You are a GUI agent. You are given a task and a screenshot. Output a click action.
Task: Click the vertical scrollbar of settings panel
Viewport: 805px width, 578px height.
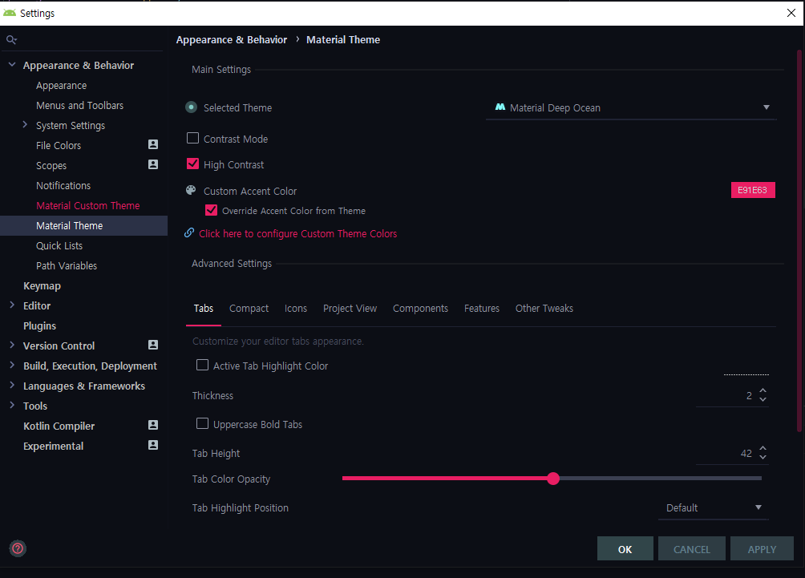799,241
